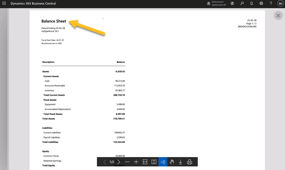Open the settings gear menu
The image size is (285, 170).
[261, 4]
